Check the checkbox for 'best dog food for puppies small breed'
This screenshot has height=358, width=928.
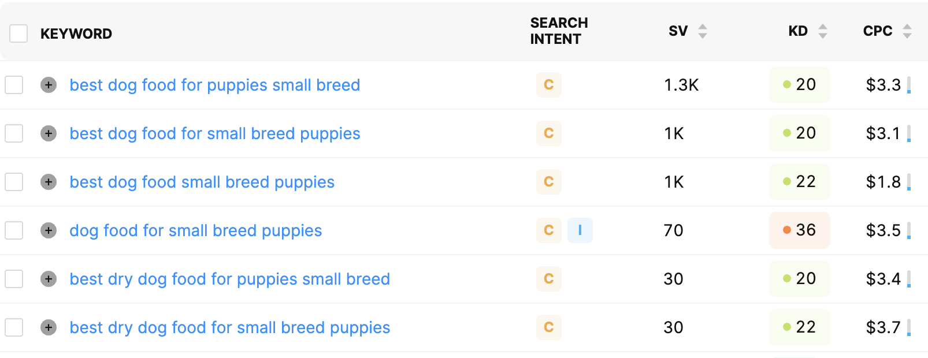point(14,85)
